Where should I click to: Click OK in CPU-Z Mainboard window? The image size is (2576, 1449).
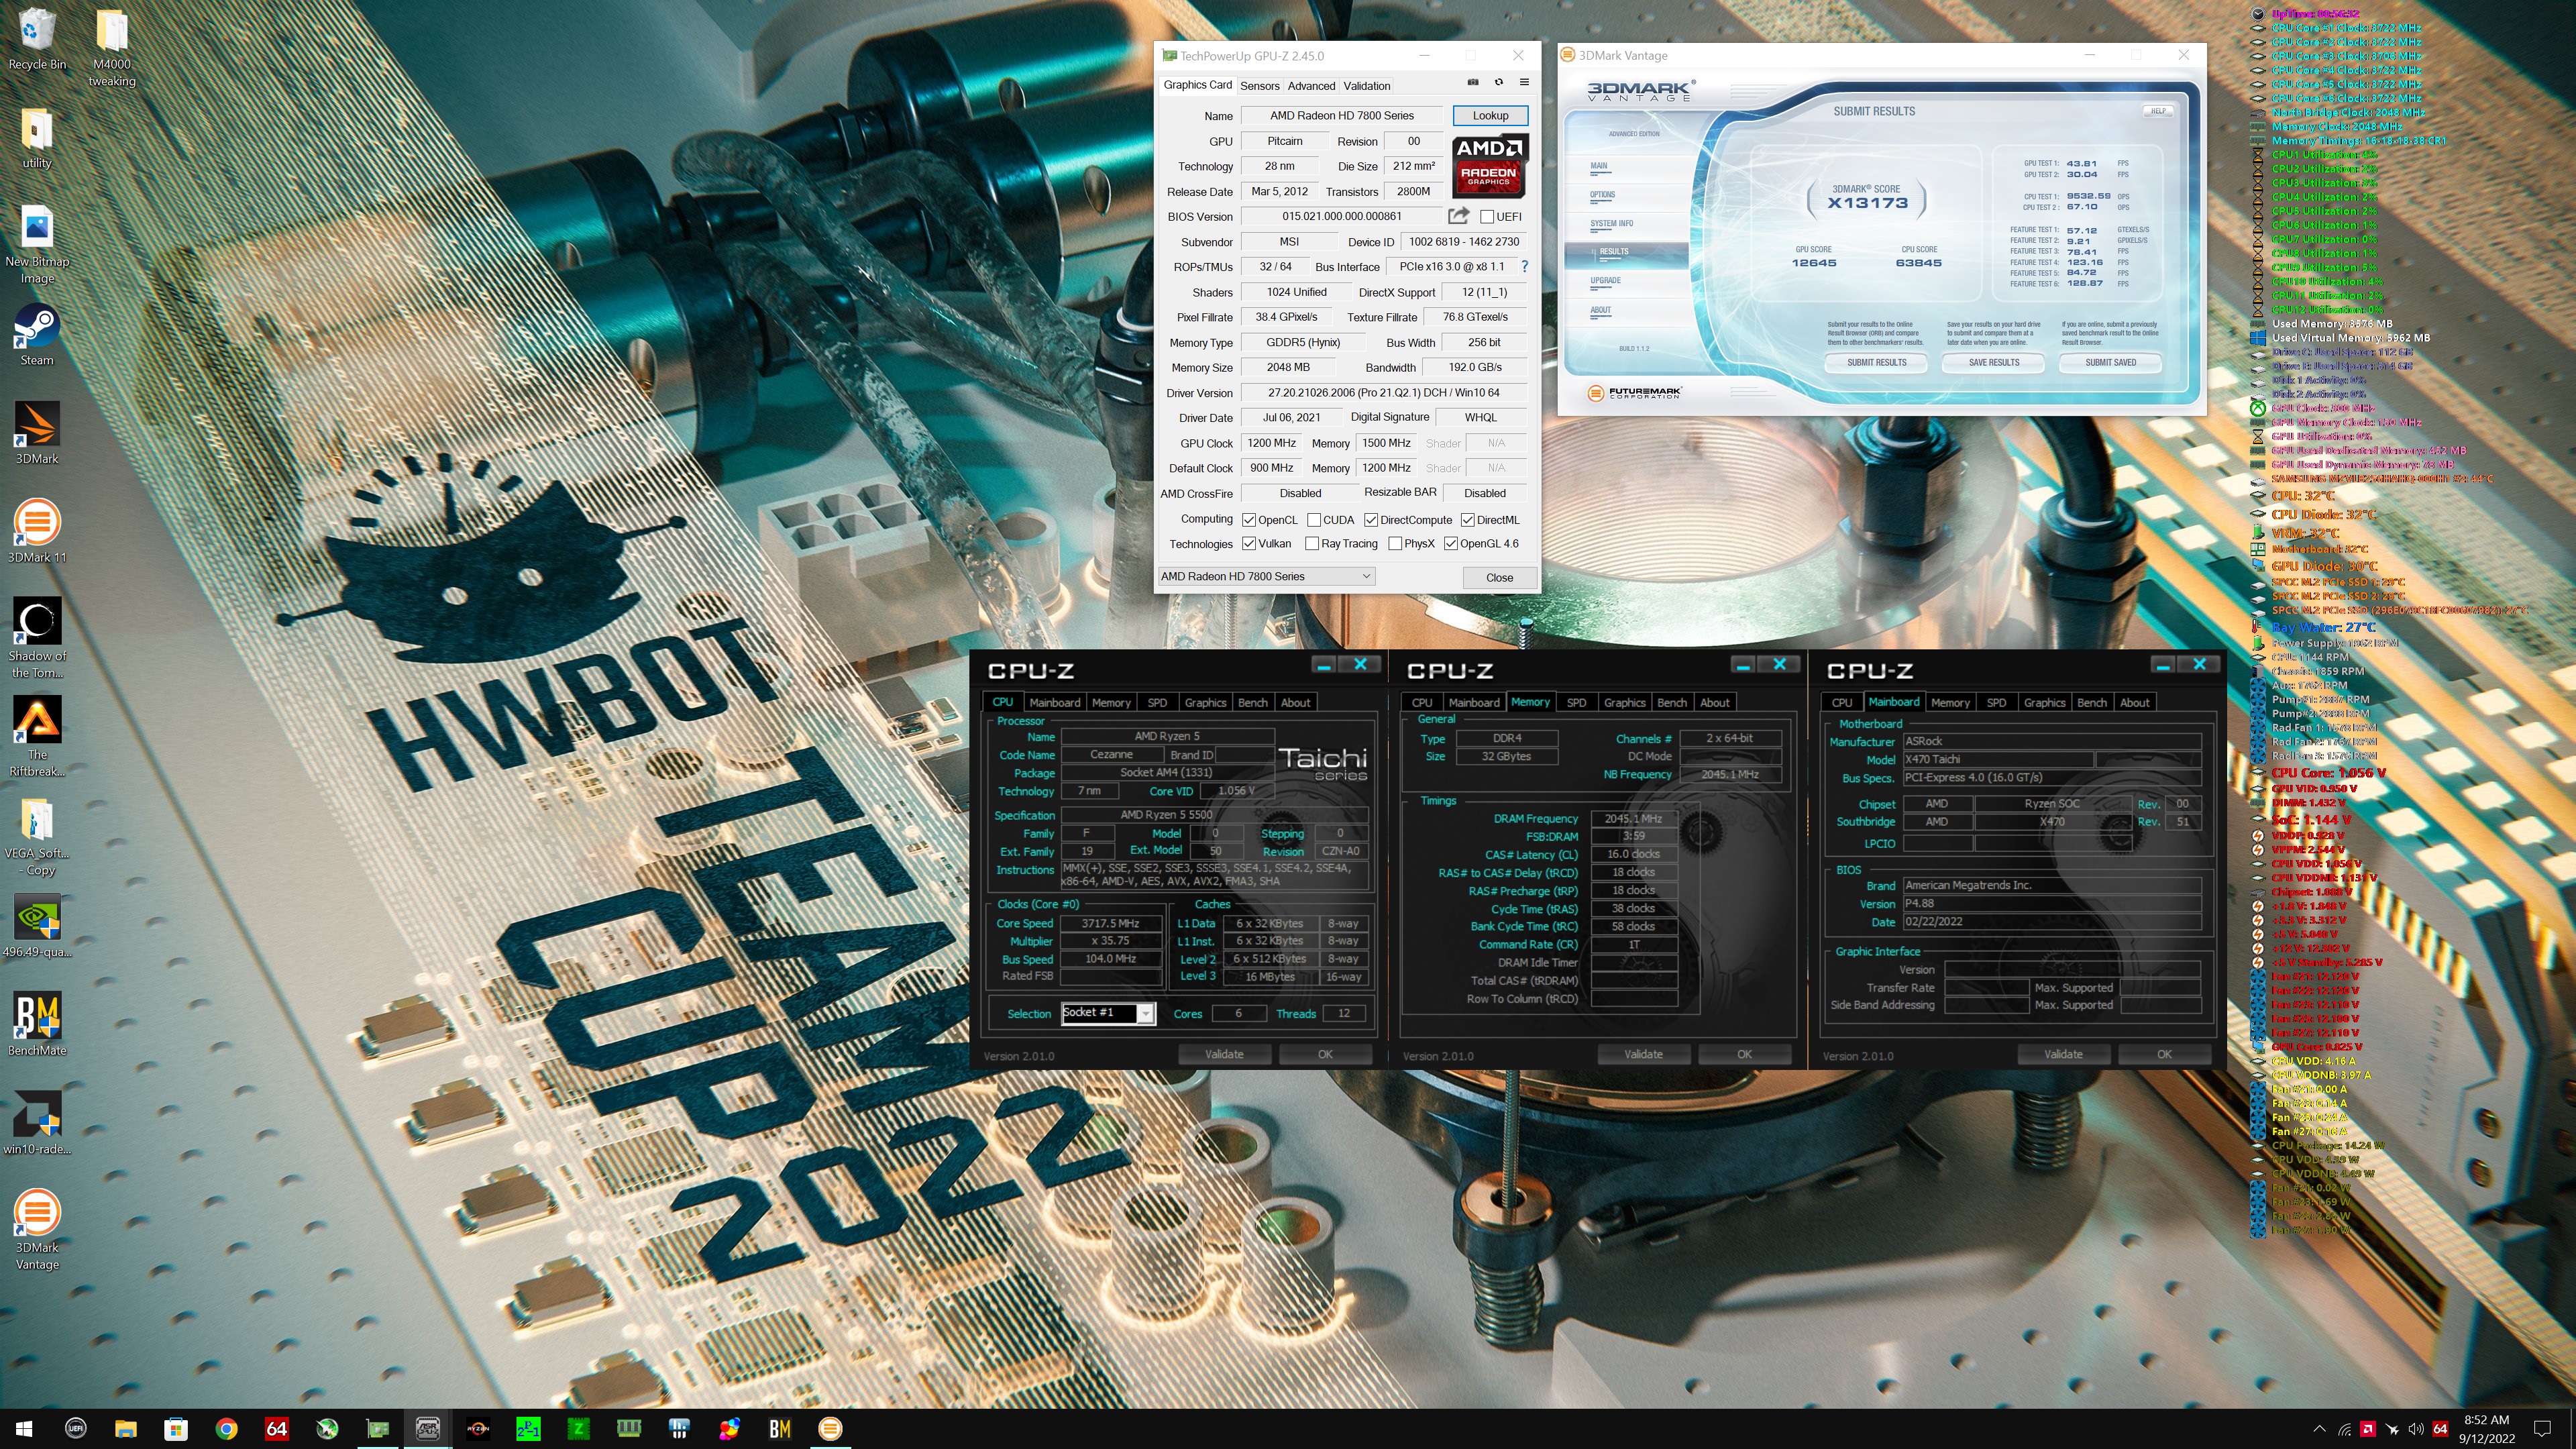click(x=2164, y=1054)
